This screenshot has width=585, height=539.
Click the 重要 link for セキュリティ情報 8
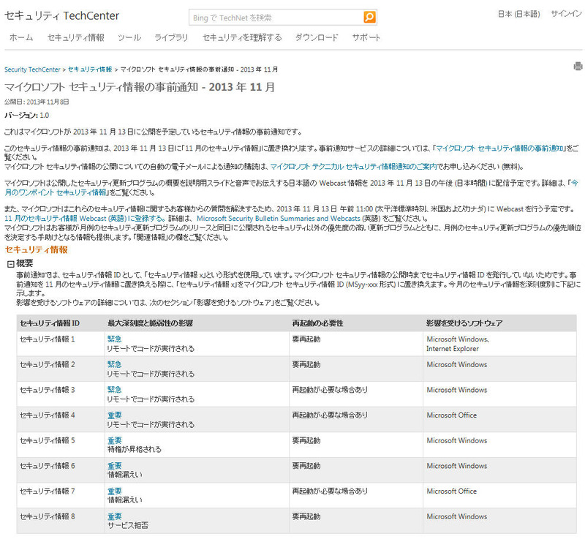(x=114, y=516)
